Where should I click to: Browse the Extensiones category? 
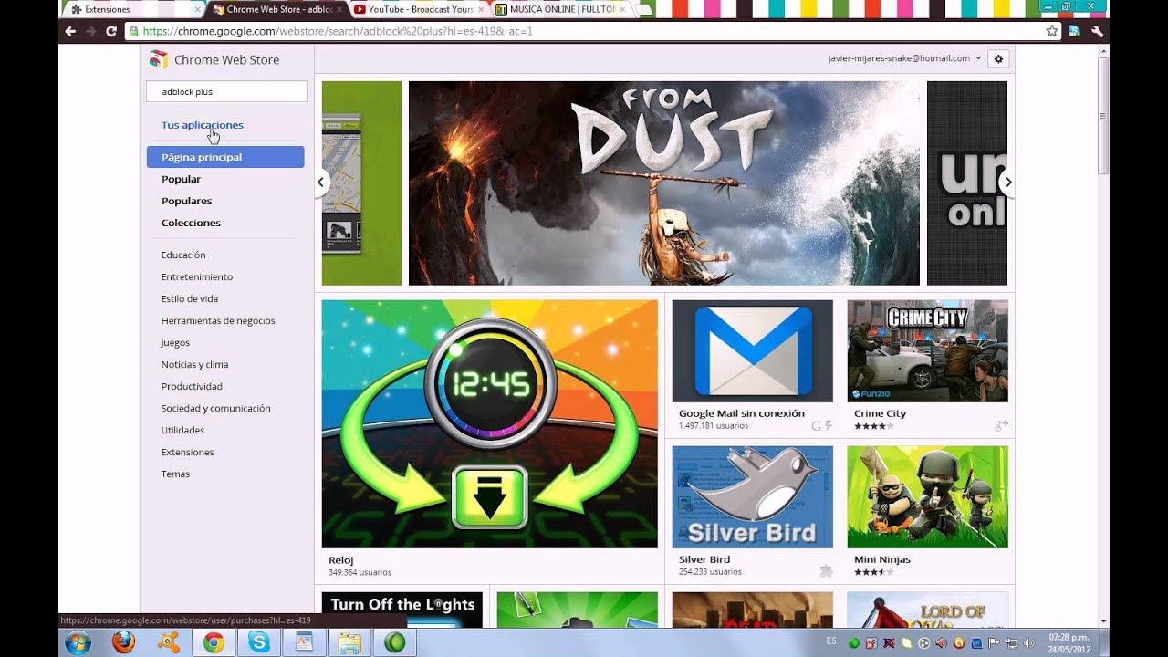pyautogui.click(x=187, y=453)
